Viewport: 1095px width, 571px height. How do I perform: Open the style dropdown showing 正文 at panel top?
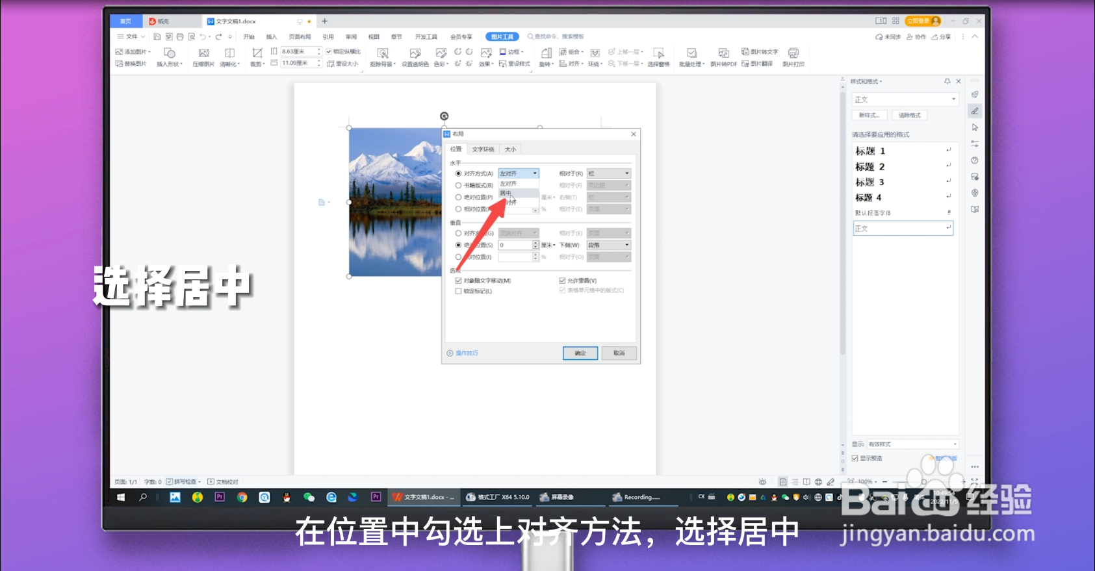tap(905, 99)
